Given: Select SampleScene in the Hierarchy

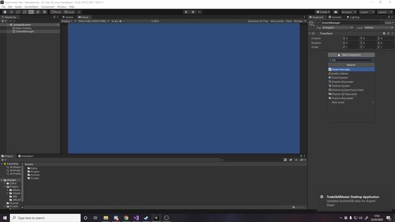Looking at the screenshot, I should tap(22, 25).
